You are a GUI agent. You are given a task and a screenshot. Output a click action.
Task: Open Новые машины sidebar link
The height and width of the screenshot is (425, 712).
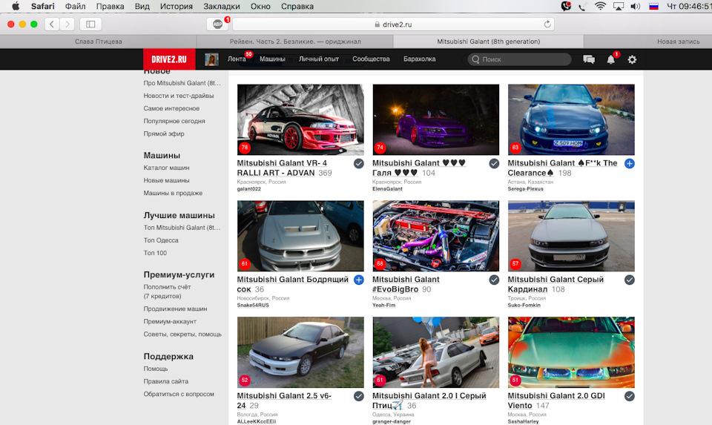166,180
